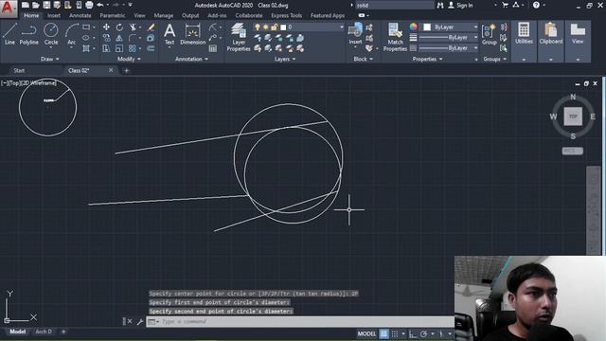The width and height of the screenshot is (606, 341).
Task: Open the Insert ribbon tab
Action: point(54,15)
